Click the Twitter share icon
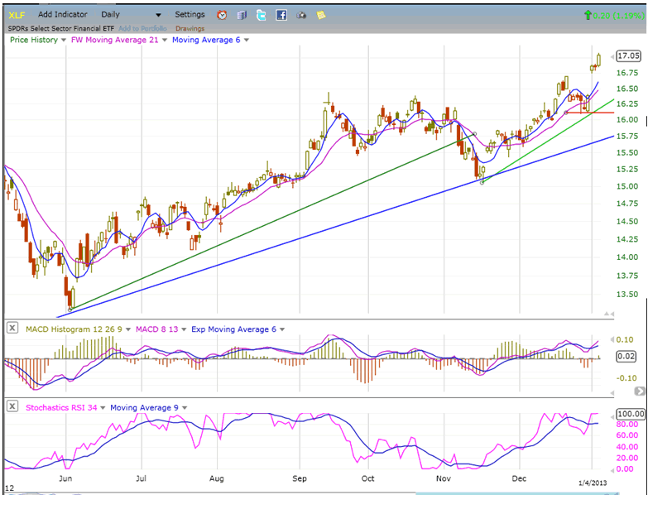648x509 pixels. (x=262, y=15)
